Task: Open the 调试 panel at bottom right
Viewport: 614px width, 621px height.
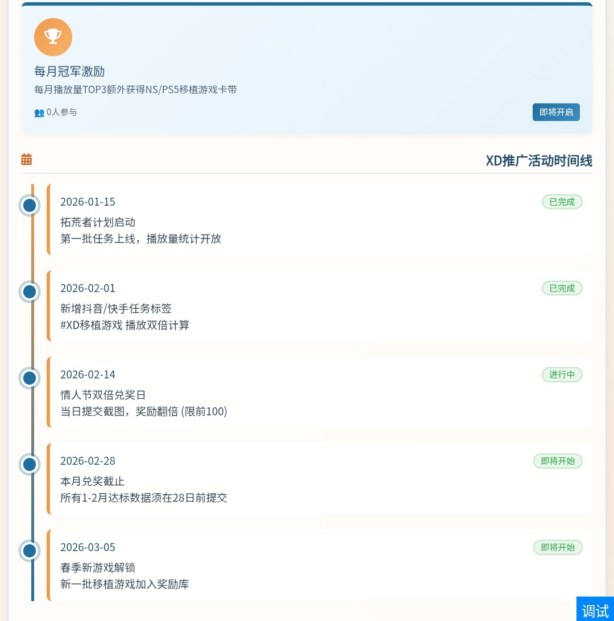Action: pyautogui.click(x=595, y=610)
